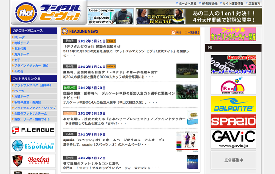The width and height of the screenshot is (275, 174).
Task: Open 地域リーグ under フットサルリンク集
Action: tap(22, 96)
